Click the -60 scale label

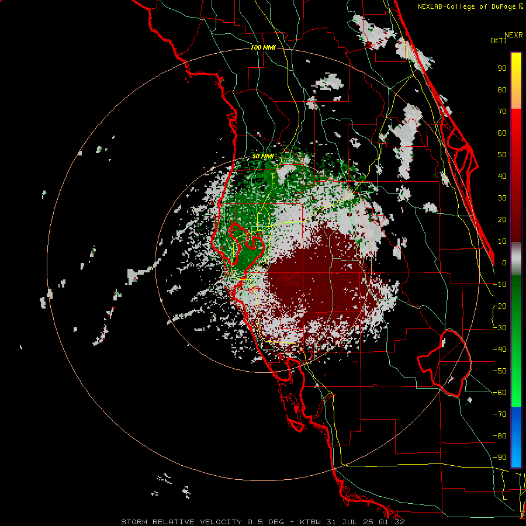(x=500, y=393)
